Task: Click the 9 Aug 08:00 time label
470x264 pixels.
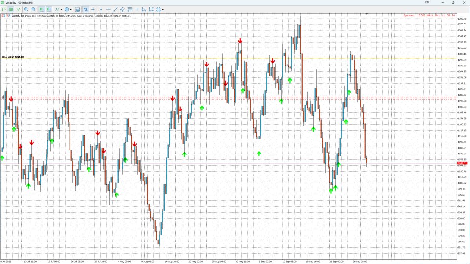Action: click(148, 261)
